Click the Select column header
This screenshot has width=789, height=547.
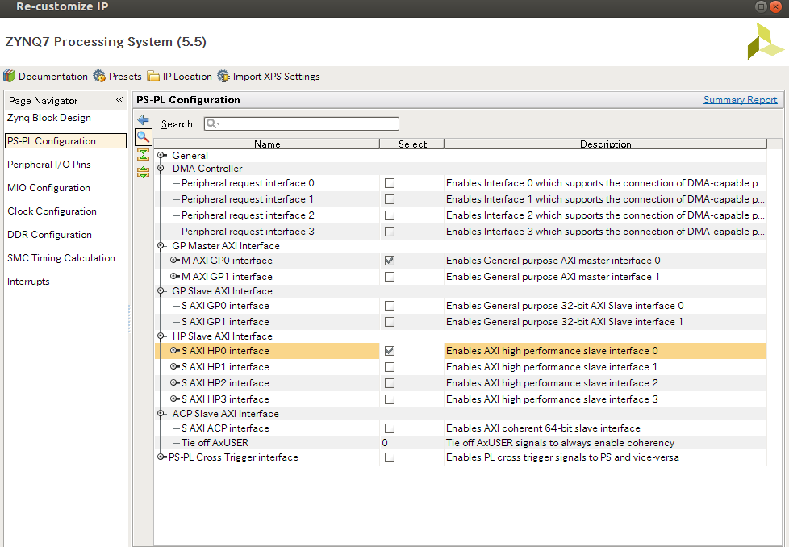tap(412, 144)
